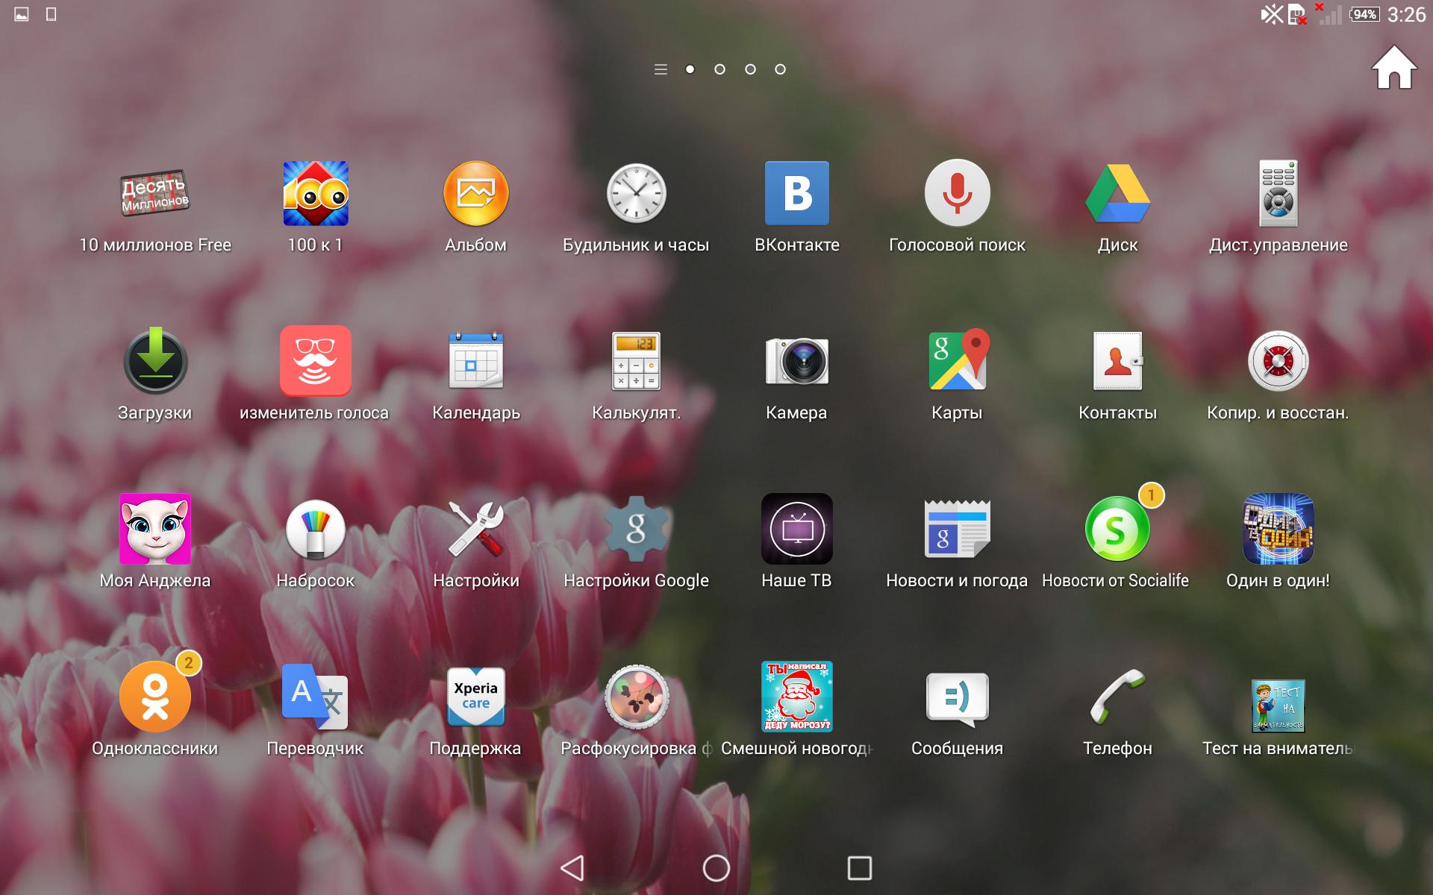The image size is (1433, 895).
Task: Open the Календарь app
Action: [476, 361]
